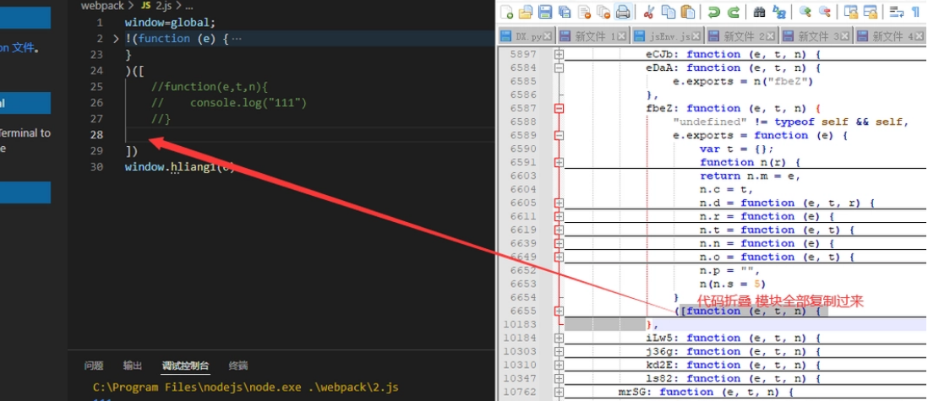
Task: Click the Copy icon in toolbar
Action: coord(669,11)
